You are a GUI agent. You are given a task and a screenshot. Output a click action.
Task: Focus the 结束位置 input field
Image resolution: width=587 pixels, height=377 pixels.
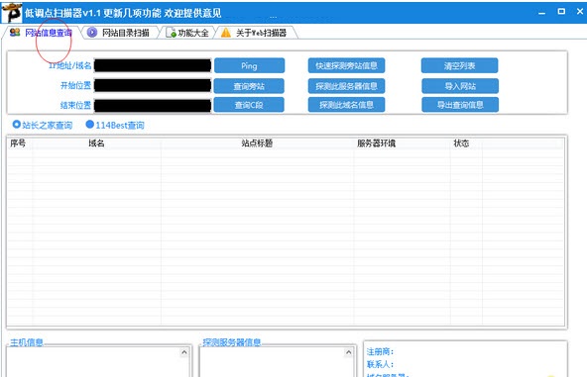click(153, 105)
